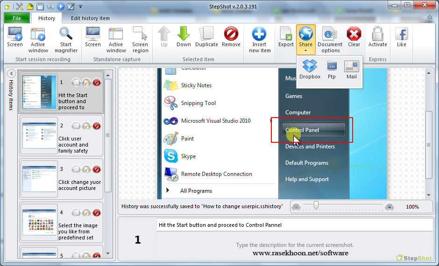This screenshot has width=439, height=266.
Task: Click duplicate icon on history item 1
Action: coord(76,82)
